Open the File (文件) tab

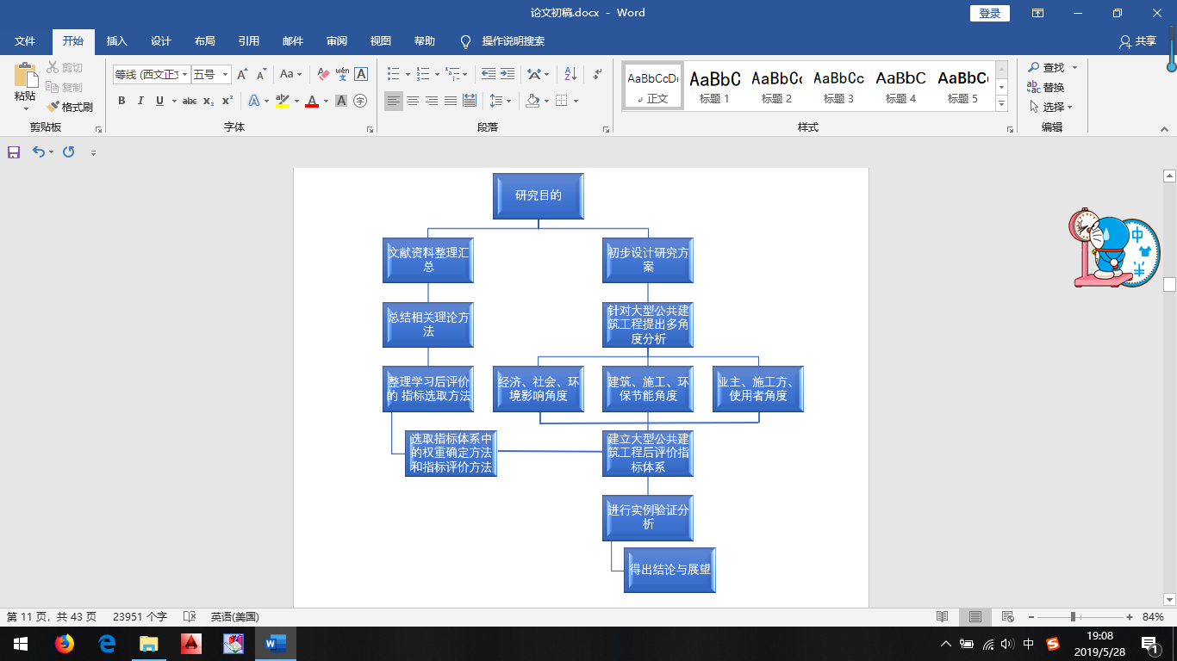tap(25, 41)
